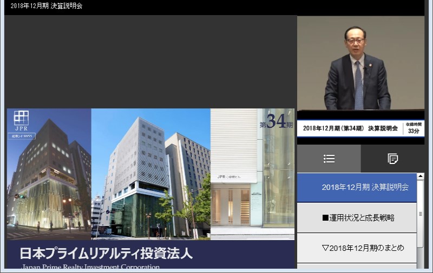Switch to the chapter list tab icon
The image size is (433, 273).
coord(329,159)
